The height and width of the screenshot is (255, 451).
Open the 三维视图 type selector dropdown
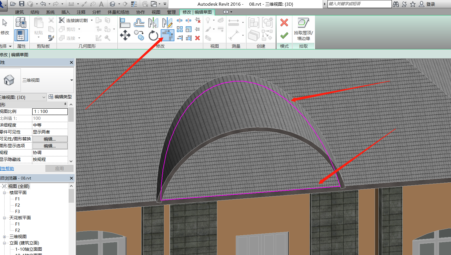click(71, 80)
